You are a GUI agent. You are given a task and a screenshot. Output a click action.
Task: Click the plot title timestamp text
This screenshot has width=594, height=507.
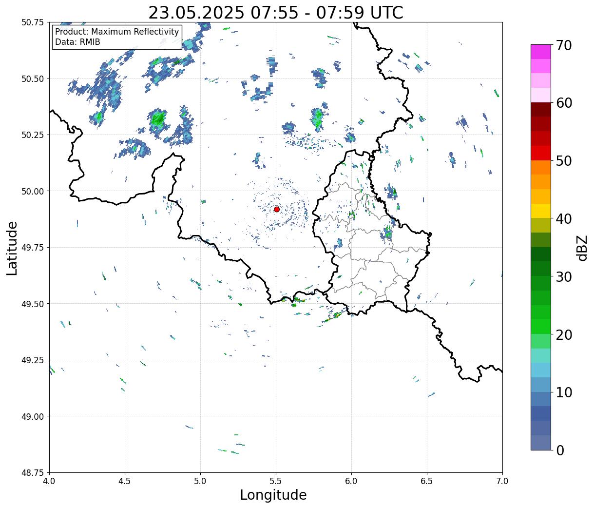pos(276,12)
